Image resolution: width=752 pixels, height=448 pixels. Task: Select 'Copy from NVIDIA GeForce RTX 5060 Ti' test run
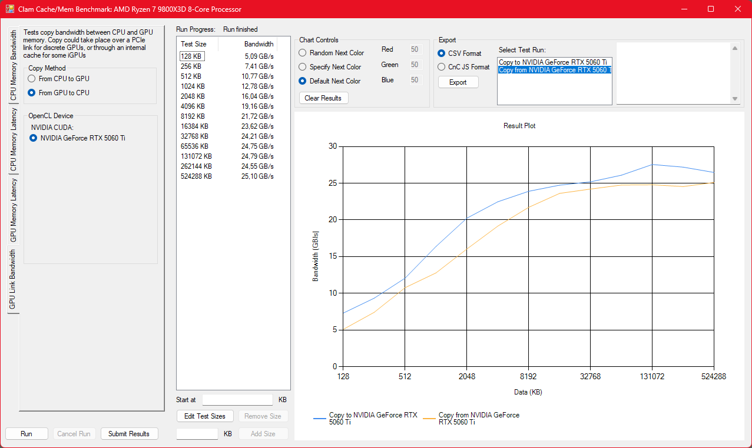554,70
